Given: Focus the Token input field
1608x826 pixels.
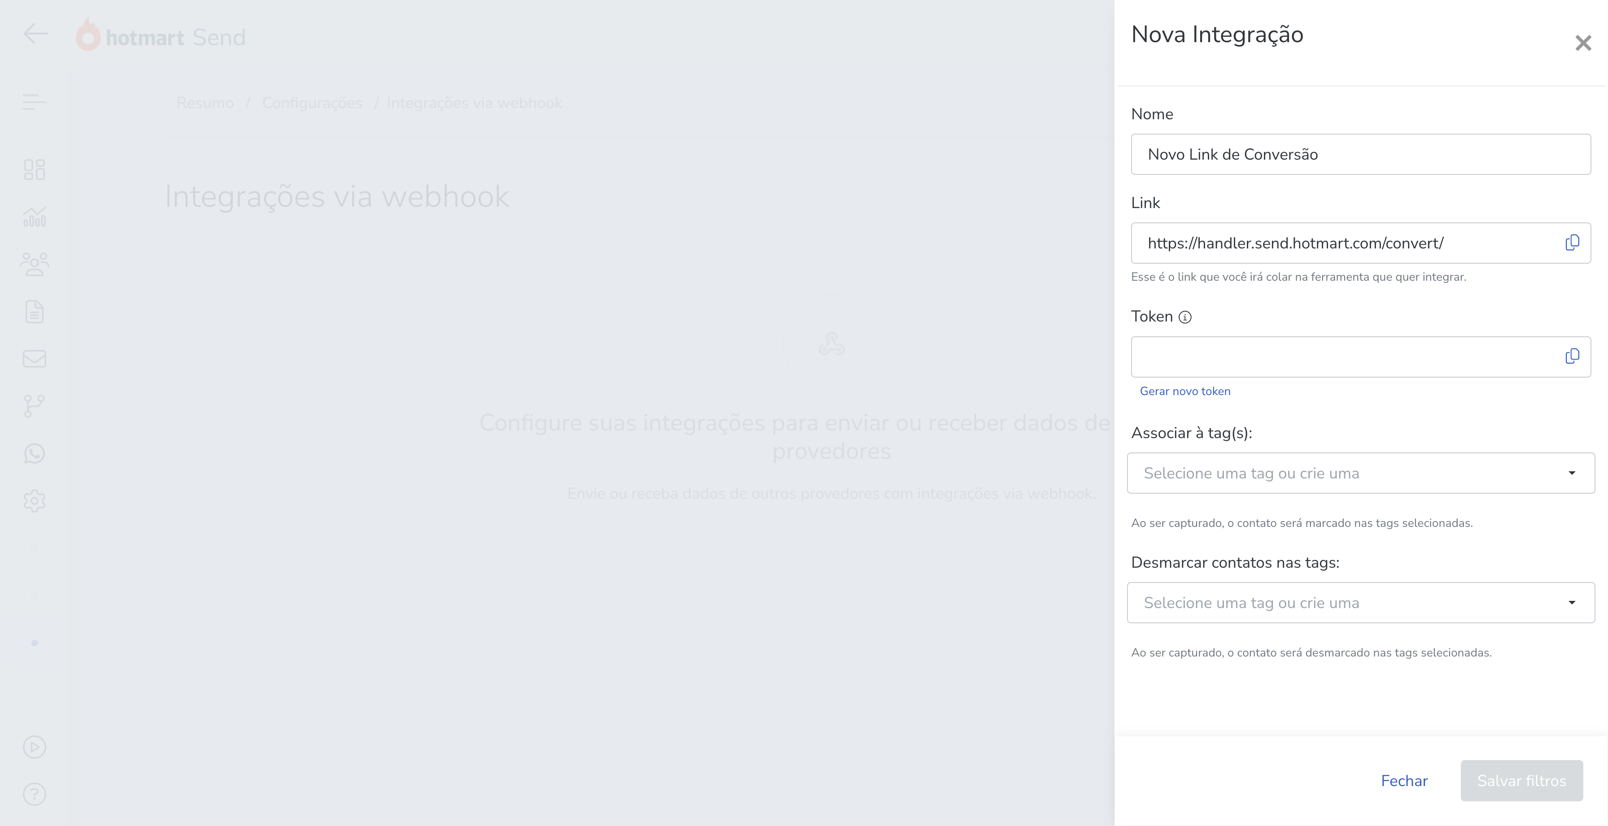Looking at the screenshot, I should click(x=1361, y=356).
